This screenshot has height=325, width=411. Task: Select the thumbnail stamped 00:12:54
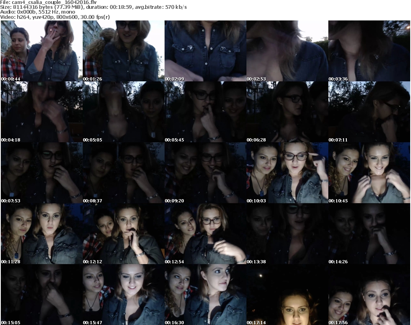[x=205, y=234]
